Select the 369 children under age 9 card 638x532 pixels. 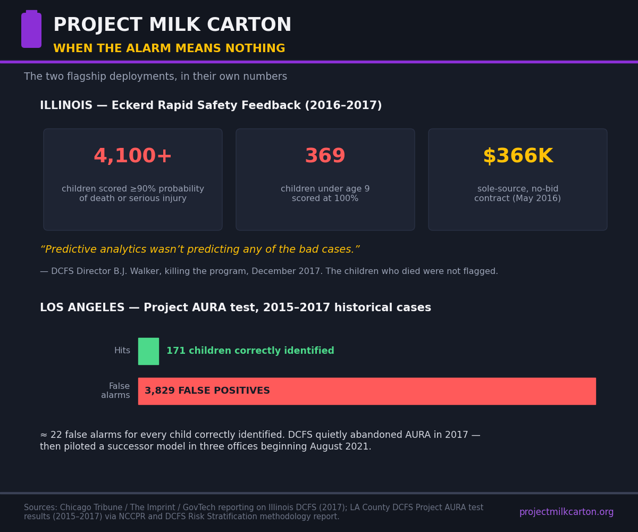coord(325,179)
